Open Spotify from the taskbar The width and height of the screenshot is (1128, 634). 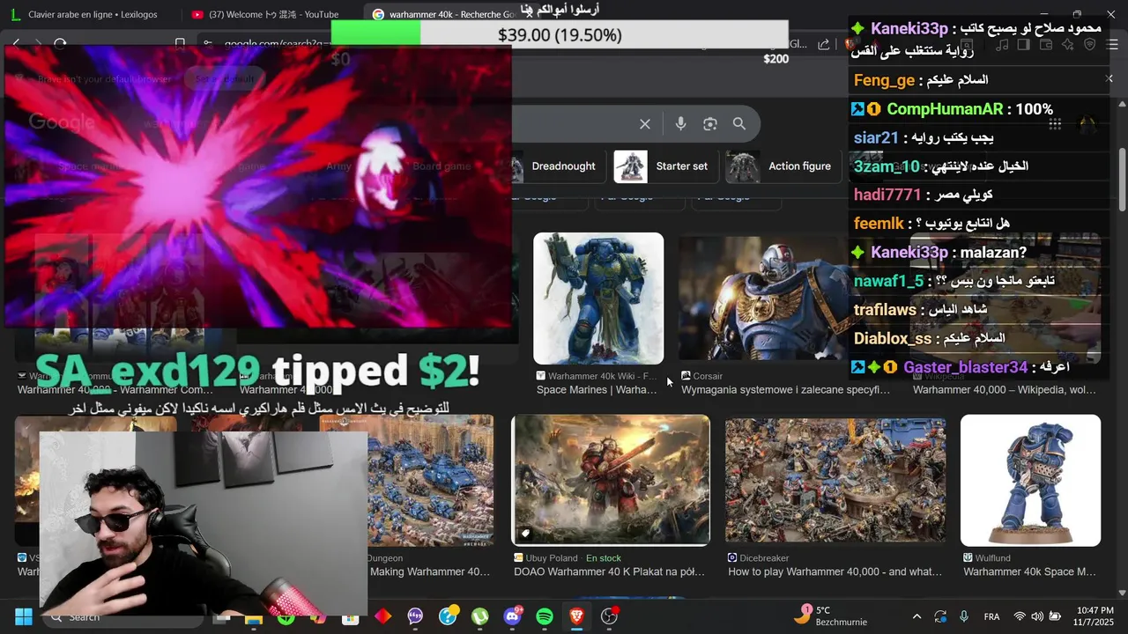545,617
